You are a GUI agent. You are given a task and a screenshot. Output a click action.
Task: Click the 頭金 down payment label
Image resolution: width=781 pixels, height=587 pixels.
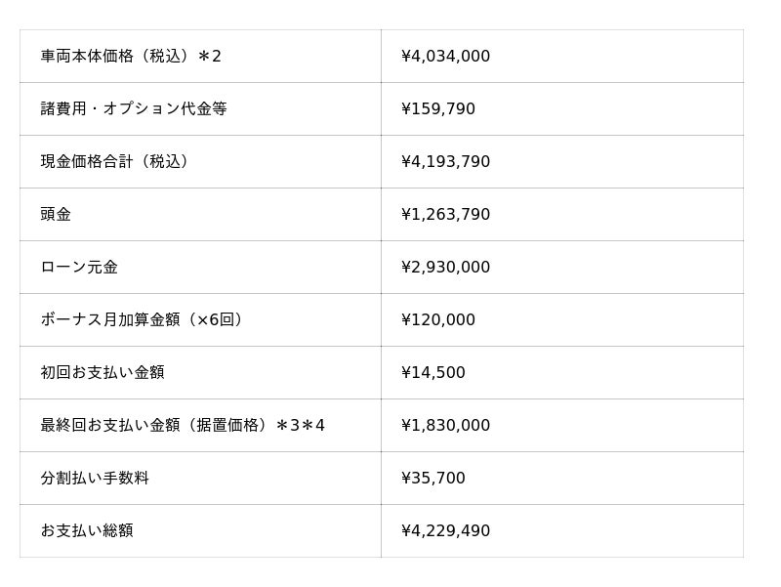coord(56,214)
